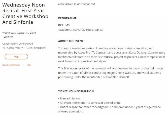Screen dimensions: 167x115
Task: Open the Google Calendar link
Action: coord(11,65)
